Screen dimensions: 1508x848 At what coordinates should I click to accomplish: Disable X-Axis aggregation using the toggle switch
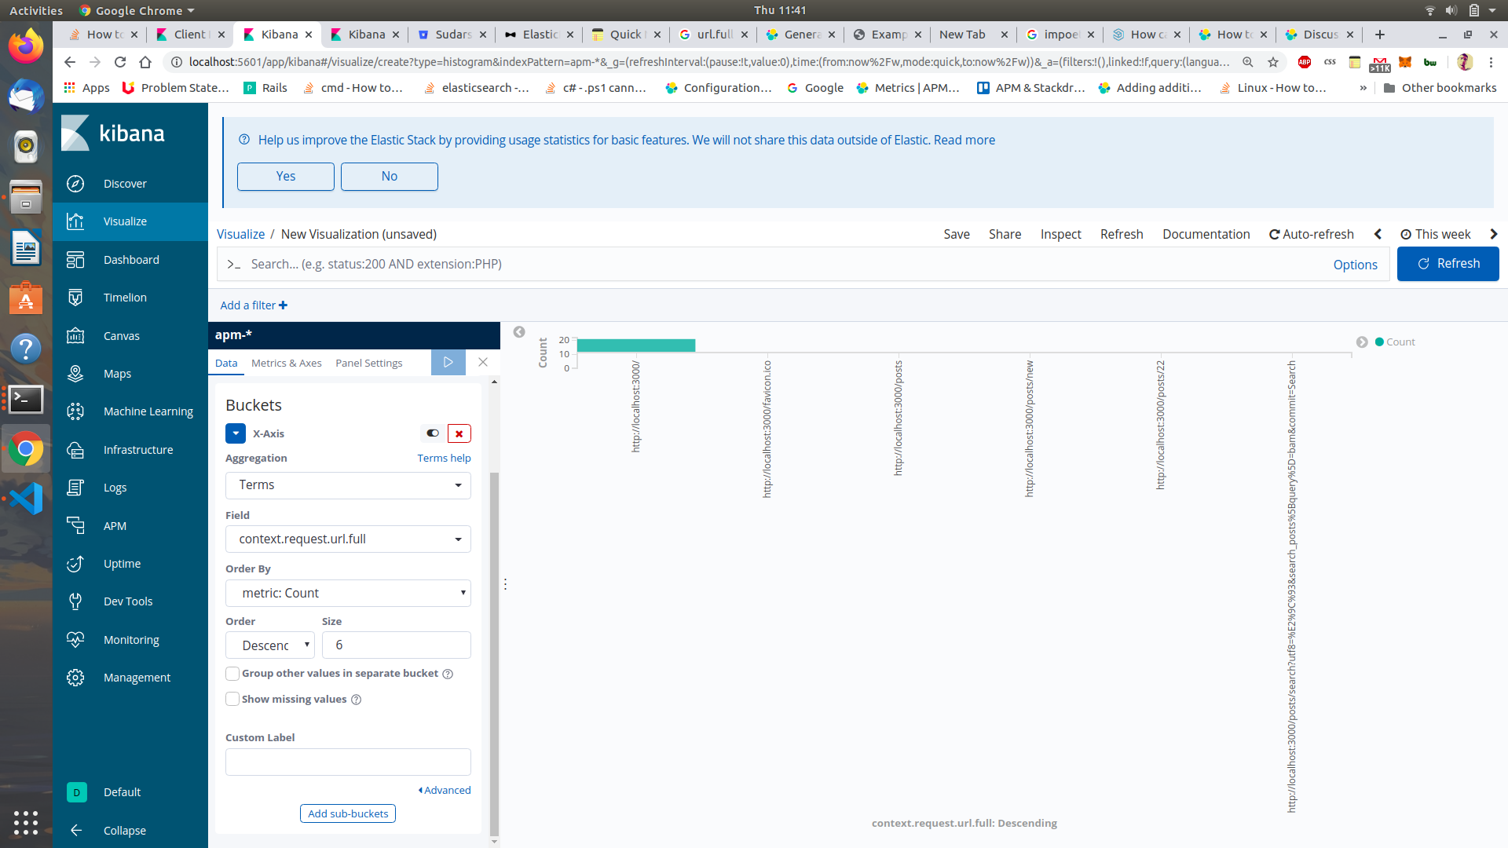[432, 433]
